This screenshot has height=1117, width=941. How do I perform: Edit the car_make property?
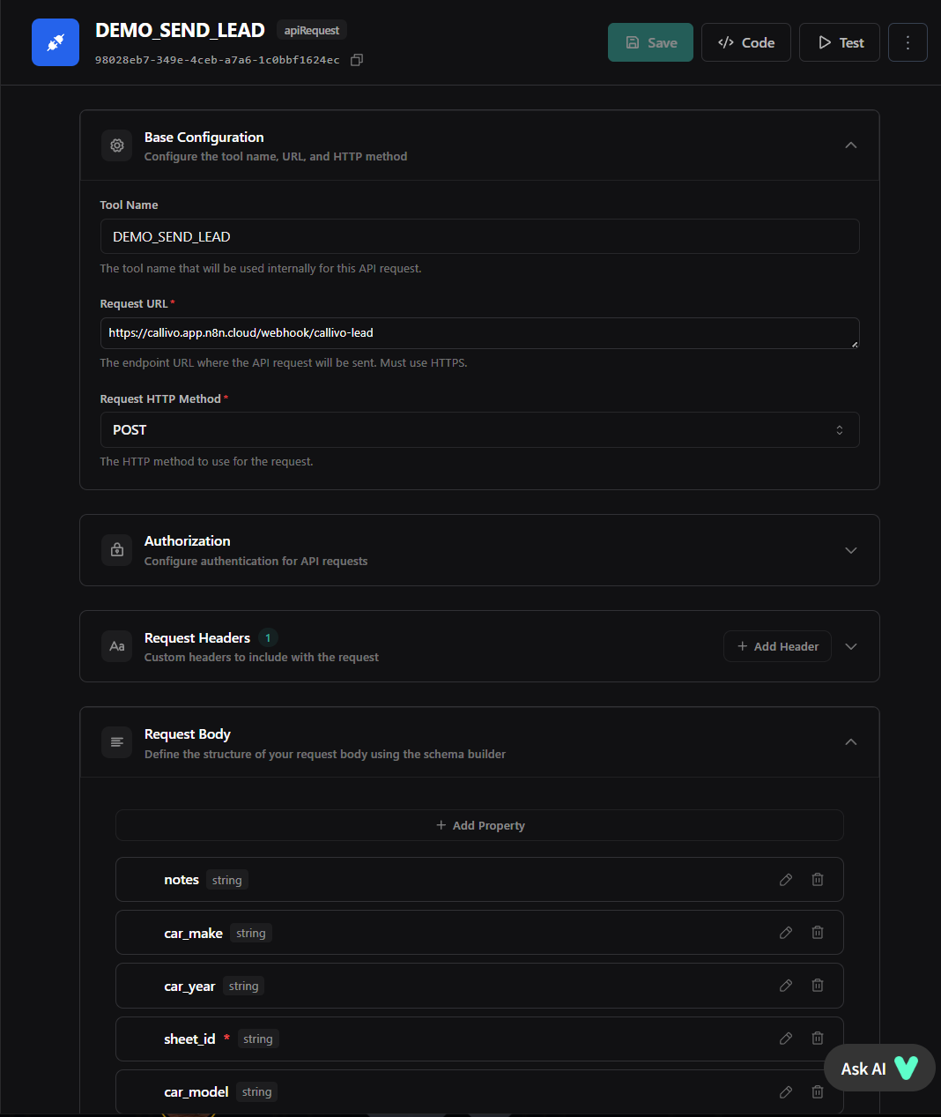tap(786, 933)
